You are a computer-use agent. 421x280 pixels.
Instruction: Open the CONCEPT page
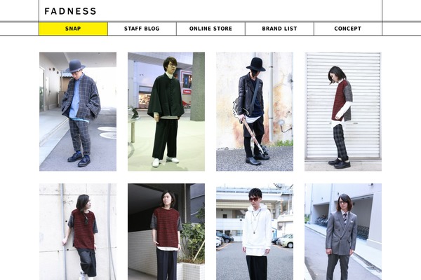[348, 29]
